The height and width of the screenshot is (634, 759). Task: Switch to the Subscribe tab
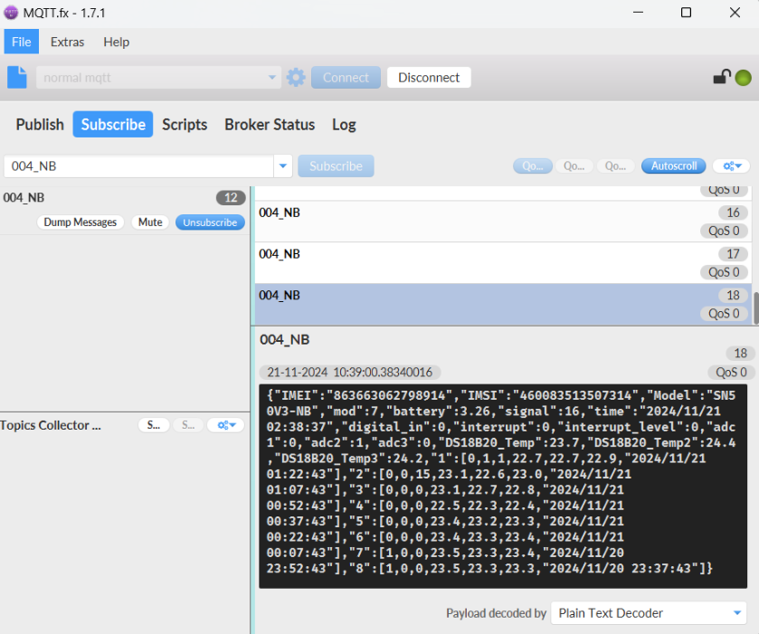pyautogui.click(x=113, y=125)
